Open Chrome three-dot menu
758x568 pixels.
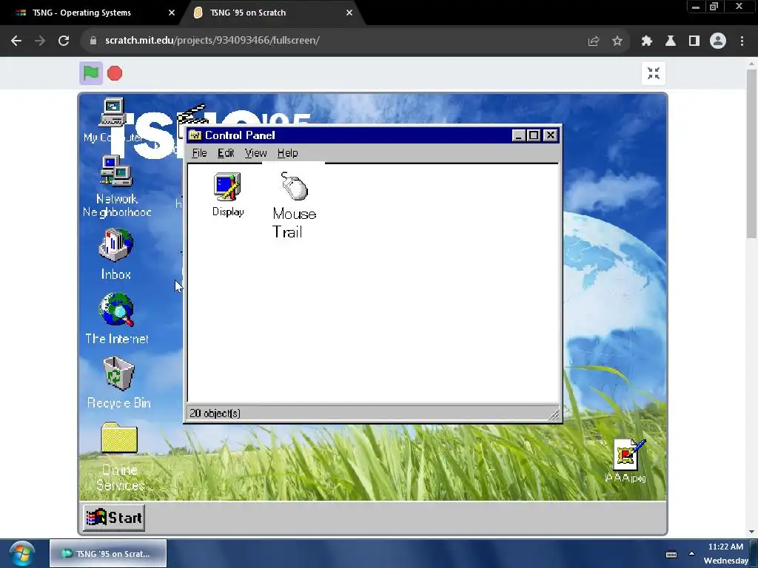[x=742, y=41]
